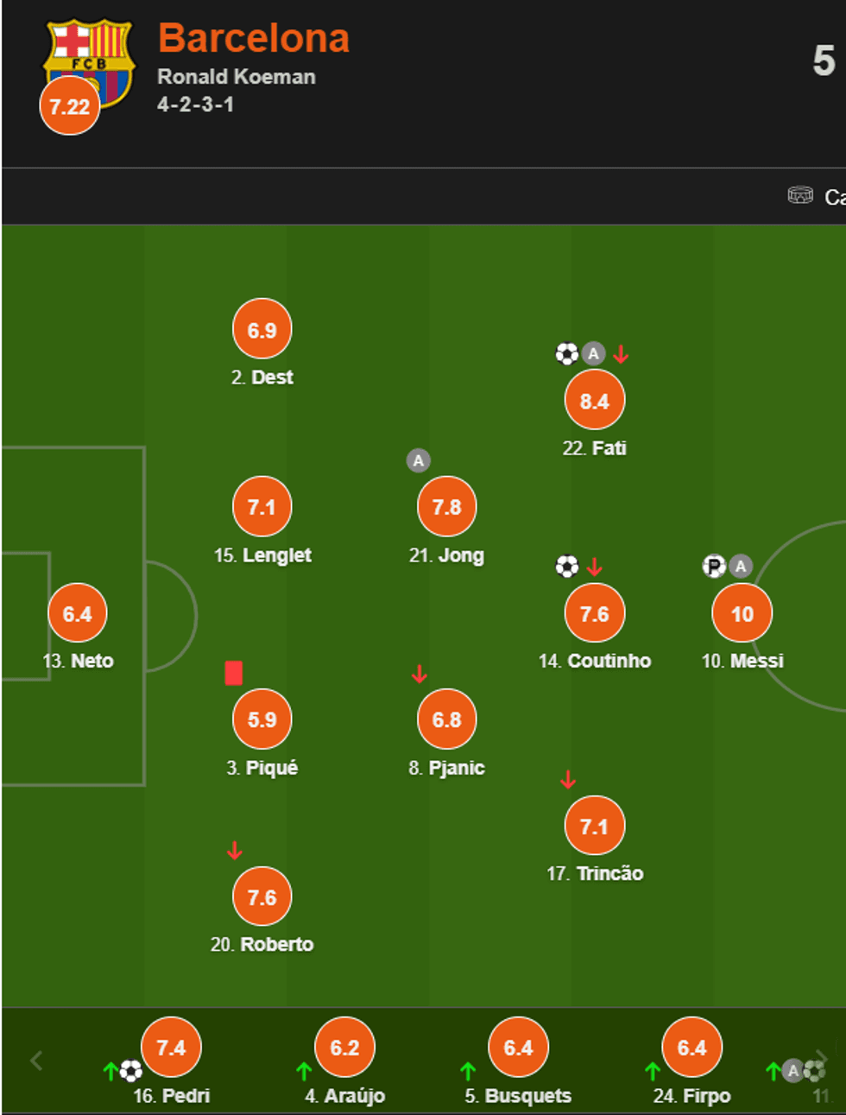This screenshot has height=1115, width=846.
Task: Click the substitution arrow above Pjanic
Action: 420,674
